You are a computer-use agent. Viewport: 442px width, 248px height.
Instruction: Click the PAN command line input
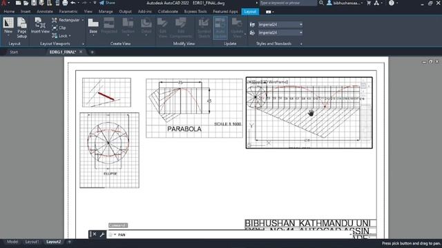click(230, 234)
